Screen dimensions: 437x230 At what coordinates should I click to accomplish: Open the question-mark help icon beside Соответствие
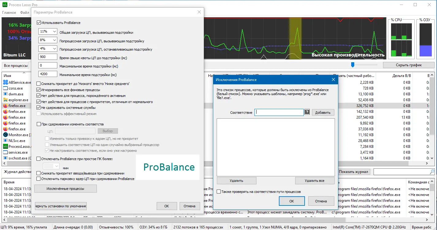307,112
